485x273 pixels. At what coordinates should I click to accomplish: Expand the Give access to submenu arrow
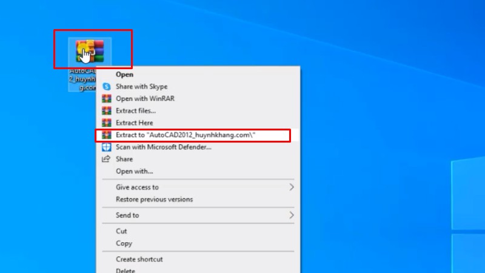point(292,187)
